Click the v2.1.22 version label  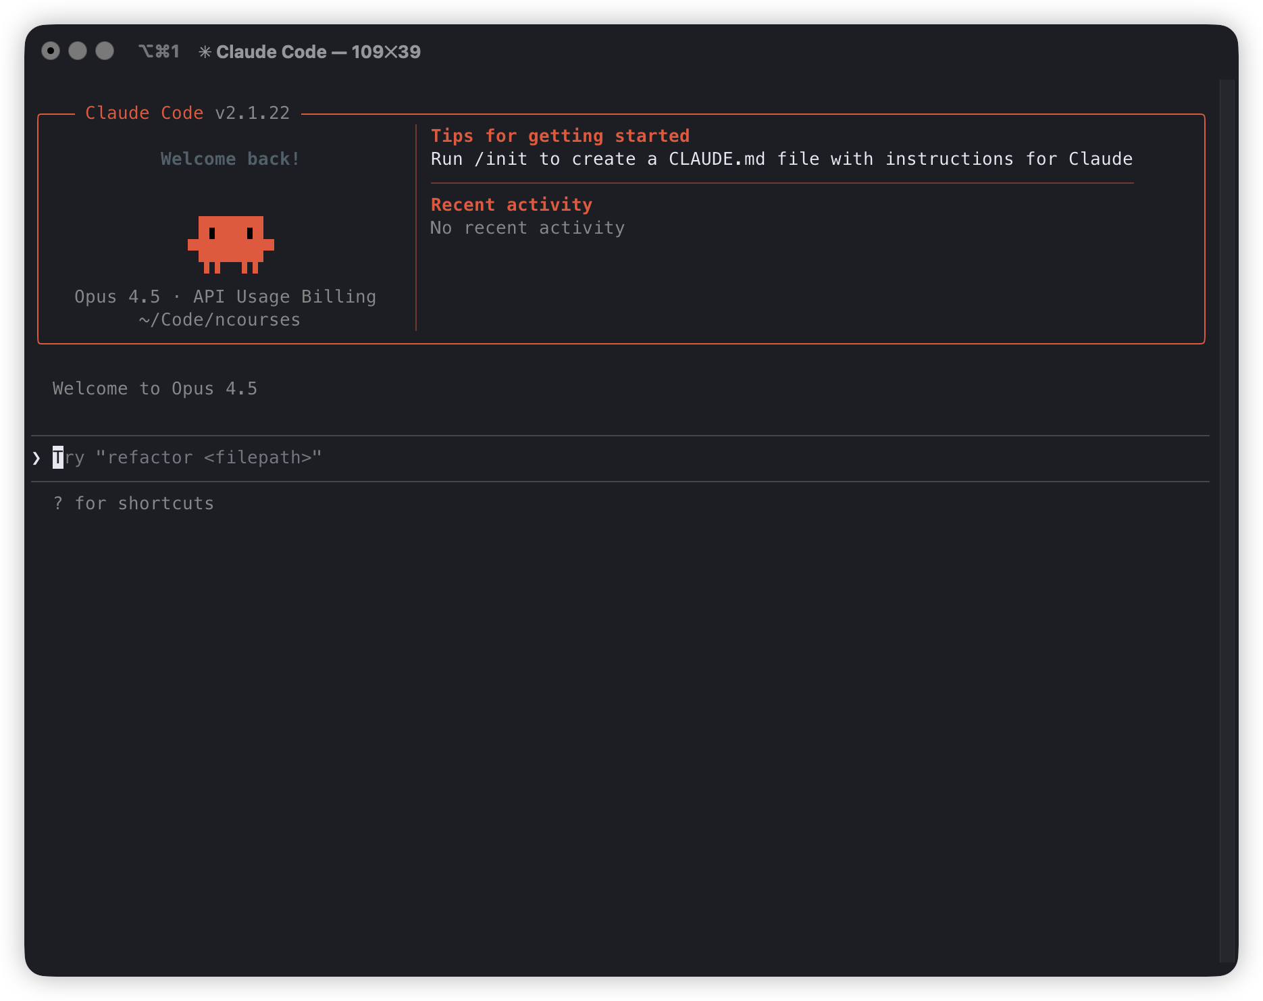pyautogui.click(x=252, y=113)
